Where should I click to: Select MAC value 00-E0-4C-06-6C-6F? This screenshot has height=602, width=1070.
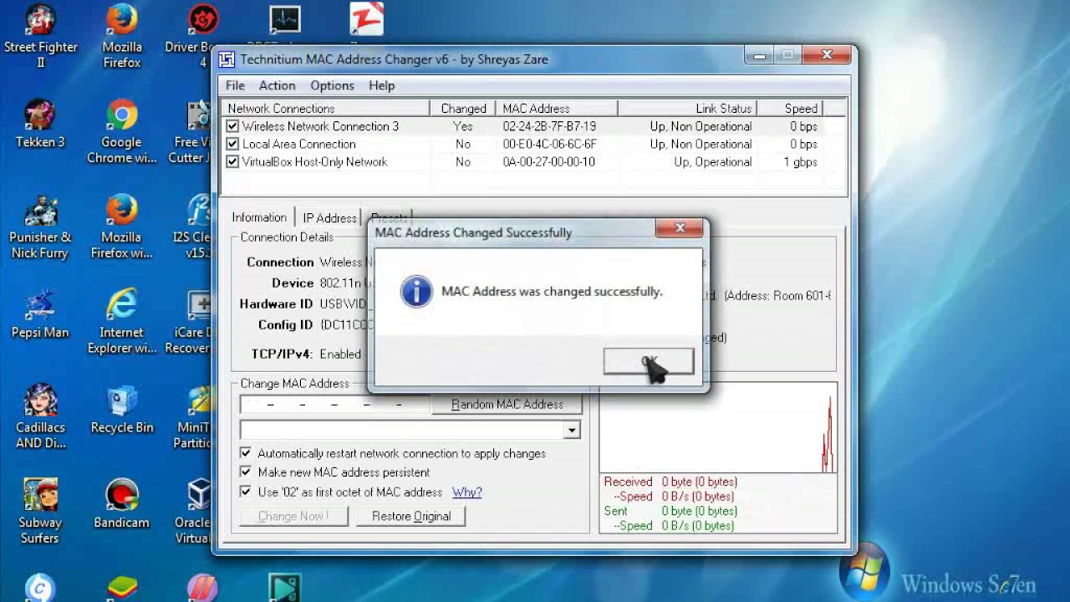point(549,144)
